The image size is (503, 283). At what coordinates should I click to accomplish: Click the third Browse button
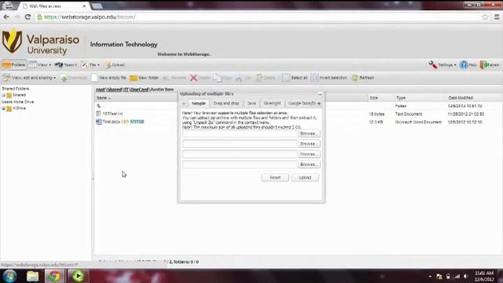[309, 154]
